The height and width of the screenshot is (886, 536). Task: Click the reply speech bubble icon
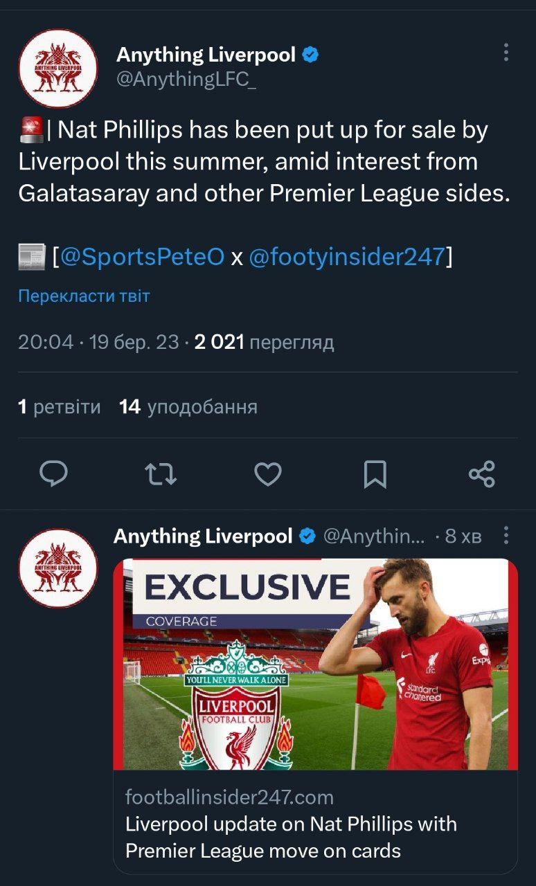point(53,474)
